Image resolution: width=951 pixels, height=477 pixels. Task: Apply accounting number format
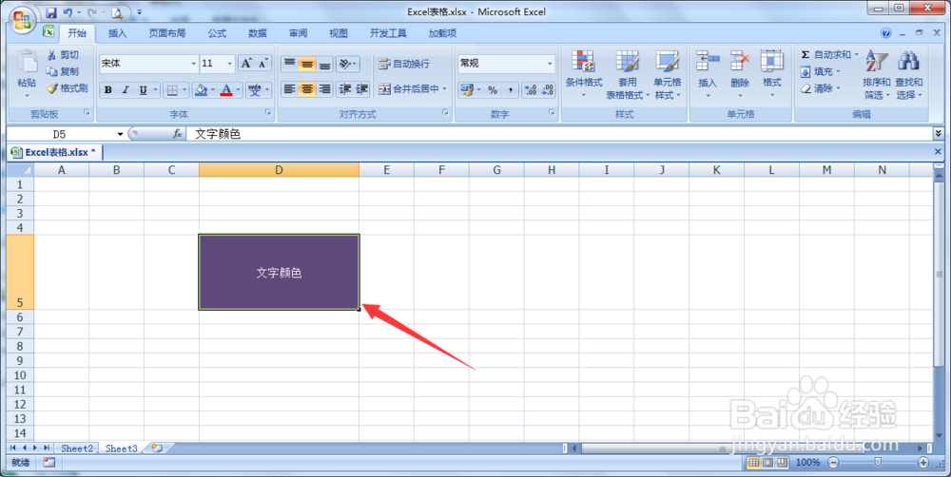point(466,89)
